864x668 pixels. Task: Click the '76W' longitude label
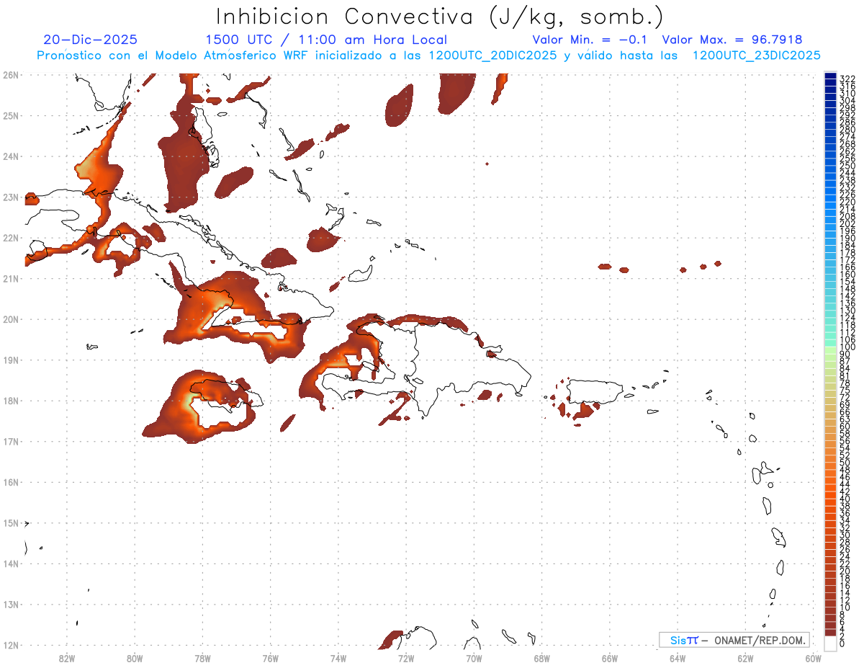271,658
